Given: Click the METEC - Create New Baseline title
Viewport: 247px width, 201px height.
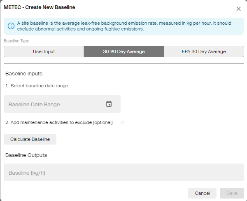Looking at the screenshot, I should pyautogui.click(x=39, y=7).
